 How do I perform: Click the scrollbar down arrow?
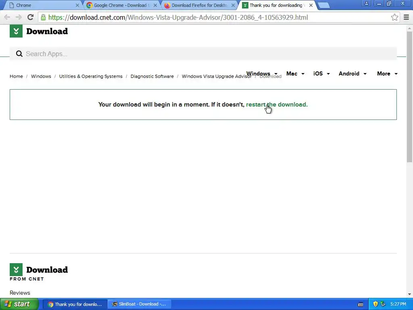click(409, 294)
